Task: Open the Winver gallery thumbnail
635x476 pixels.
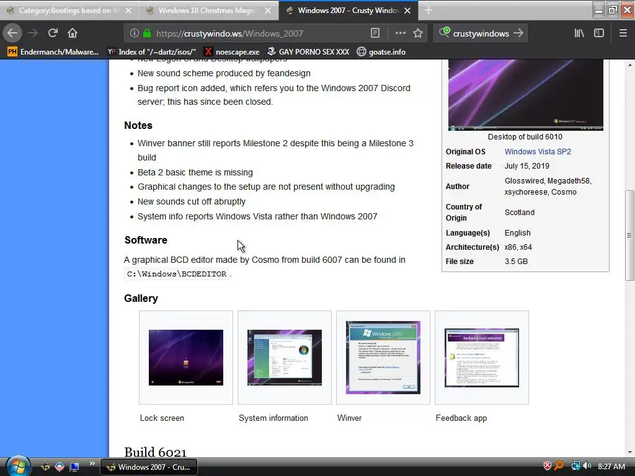Action: pyautogui.click(x=383, y=358)
